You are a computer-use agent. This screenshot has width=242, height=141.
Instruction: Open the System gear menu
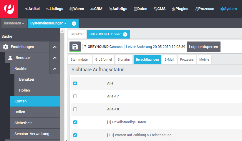pyautogui.click(x=228, y=9)
